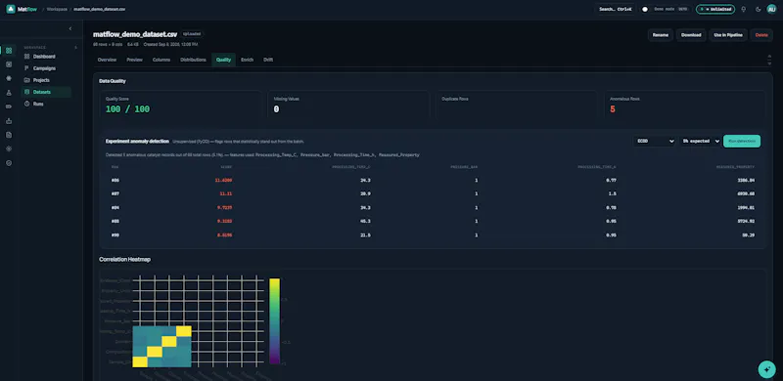783x381 pixels.
Task: Click the red Delete button
Action: [x=761, y=35]
